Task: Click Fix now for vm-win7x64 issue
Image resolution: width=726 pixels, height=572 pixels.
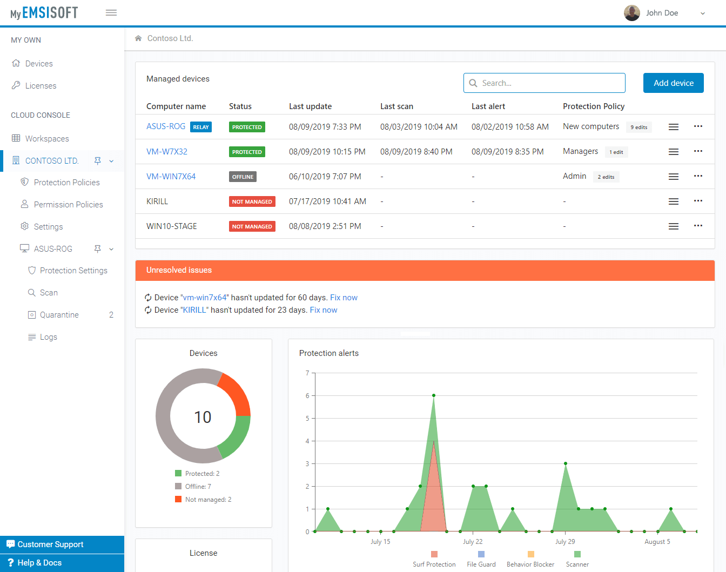Action: (344, 298)
